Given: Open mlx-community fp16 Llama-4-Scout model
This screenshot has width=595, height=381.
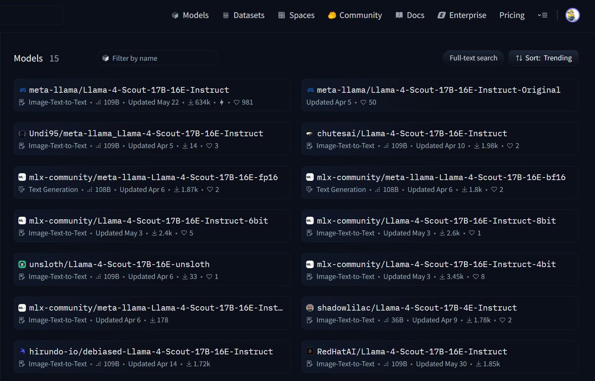Looking at the screenshot, I should pyautogui.click(x=152, y=183).
